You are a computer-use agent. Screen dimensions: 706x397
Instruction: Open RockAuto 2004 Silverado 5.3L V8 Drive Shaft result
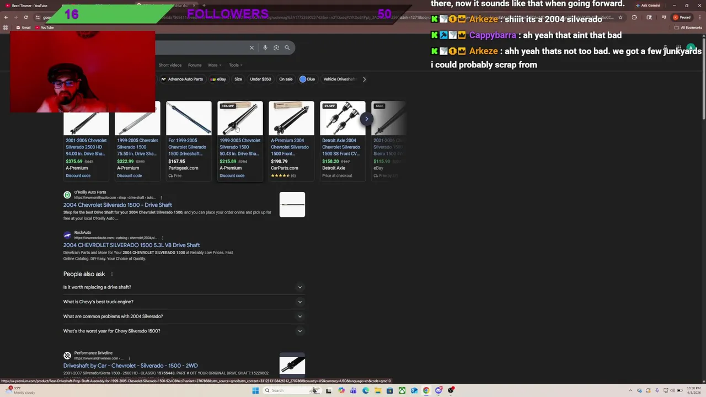(131, 245)
